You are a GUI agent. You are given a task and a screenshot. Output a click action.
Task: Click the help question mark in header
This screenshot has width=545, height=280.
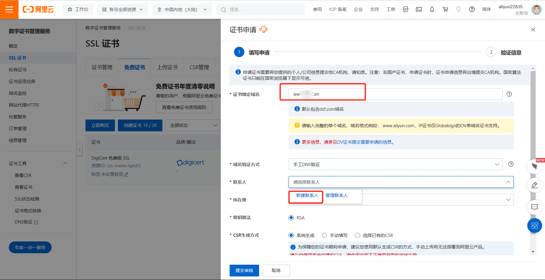(x=472, y=9)
